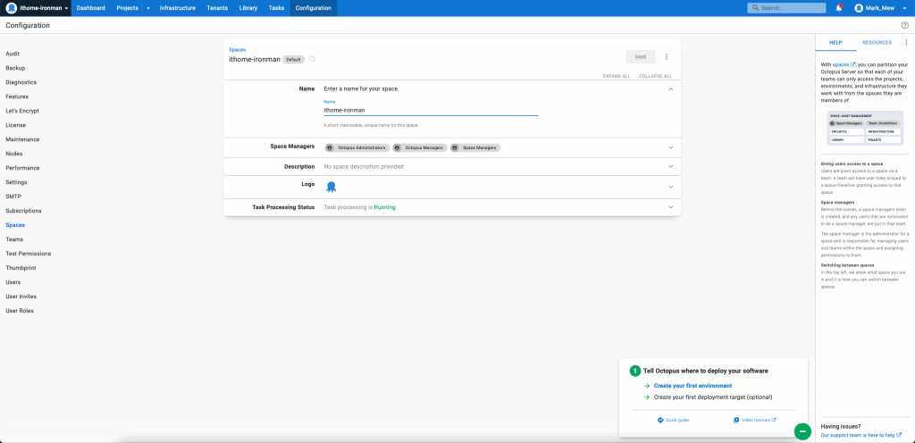915x443 pixels.
Task: Open Subscriptions in the sidebar
Action: click(x=23, y=211)
